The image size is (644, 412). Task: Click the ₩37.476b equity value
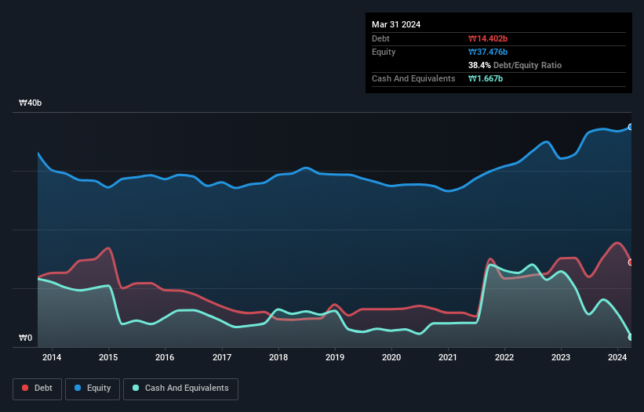[488, 52]
